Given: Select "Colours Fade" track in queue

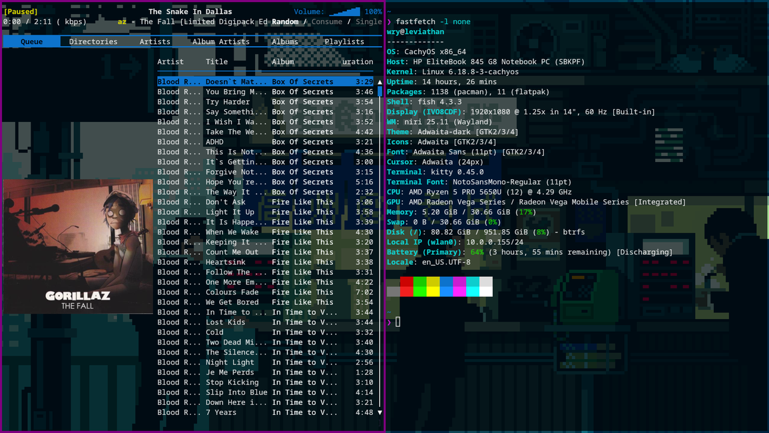Looking at the screenshot, I should 232,292.
